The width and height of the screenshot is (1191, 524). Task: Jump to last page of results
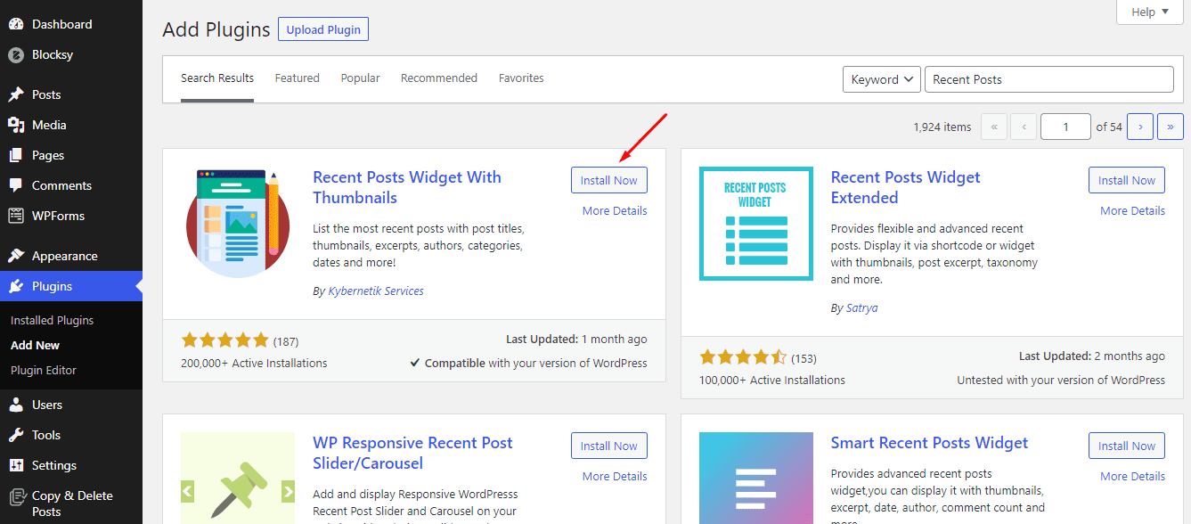tap(1171, 127)
